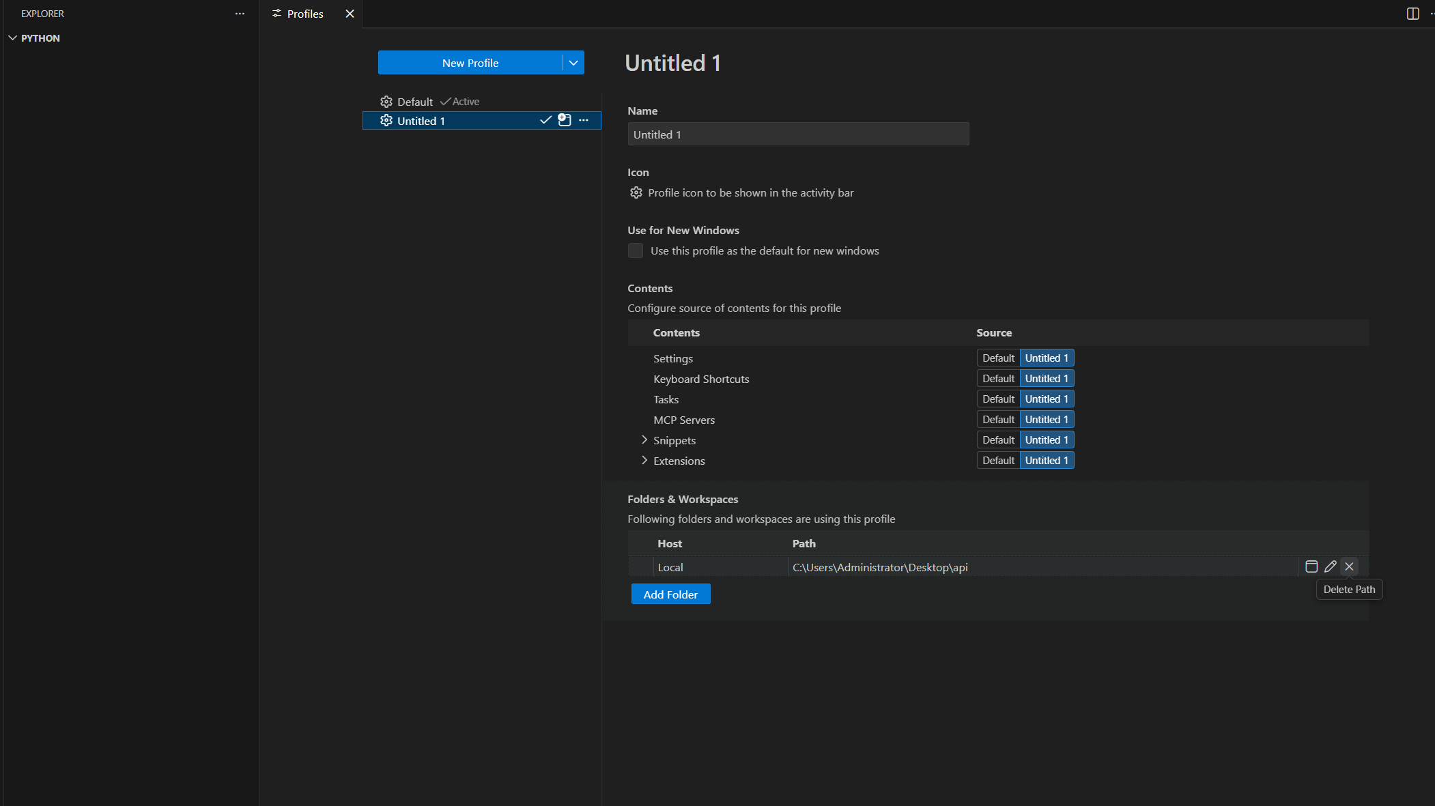The width and height of the screenshot is (1435, 806).
Task: Click the pencil edit path icon
Action: (1330, 566)
